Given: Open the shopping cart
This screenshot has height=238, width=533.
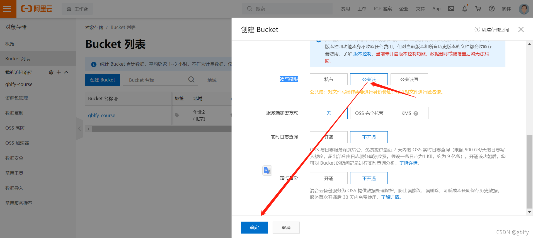Looking at the screenshot, I should pyautogui.click(x=478, y=9).
